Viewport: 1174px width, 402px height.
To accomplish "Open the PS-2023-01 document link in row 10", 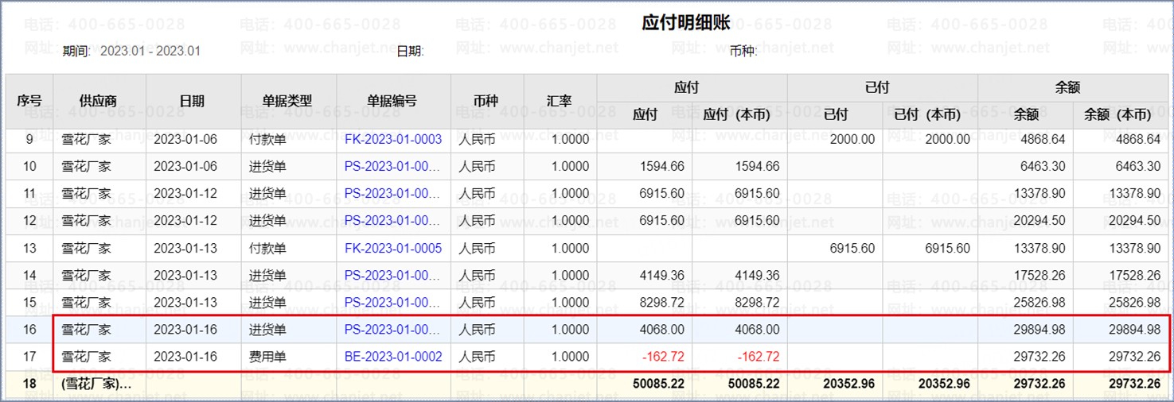I will point(393,167).
